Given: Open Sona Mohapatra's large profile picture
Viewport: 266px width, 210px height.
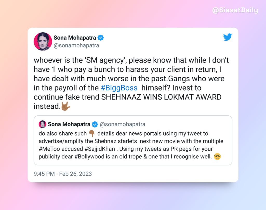Looking at the screenshot, I should pyautogui.click(x=43, y=41).
